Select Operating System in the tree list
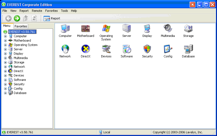Image resolution: width=217 pixels, height=136 pixels. pyautogui.click(x=25, y=45)
